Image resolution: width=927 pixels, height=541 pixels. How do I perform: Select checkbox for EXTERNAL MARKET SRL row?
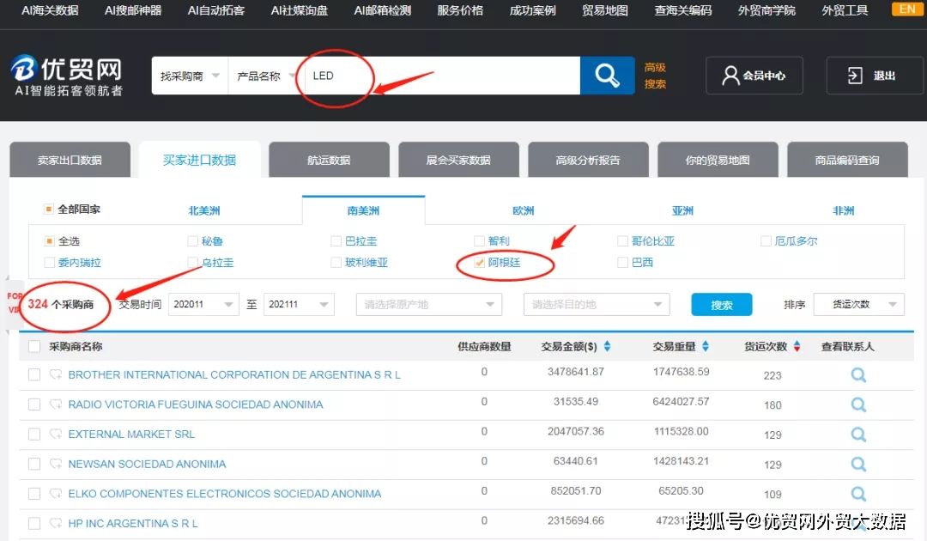click(34, 434)
